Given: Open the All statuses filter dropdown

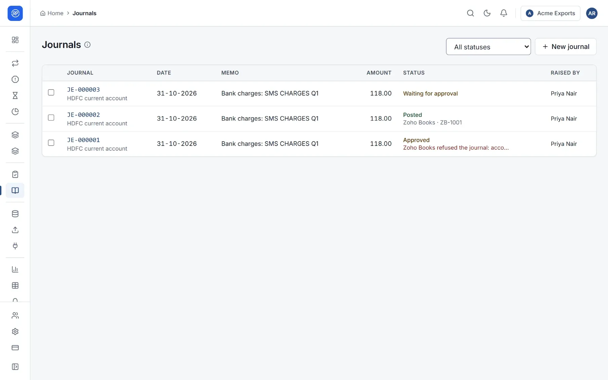Looking at the screenshot, I should pyautogui.click(x=488, y=47).
